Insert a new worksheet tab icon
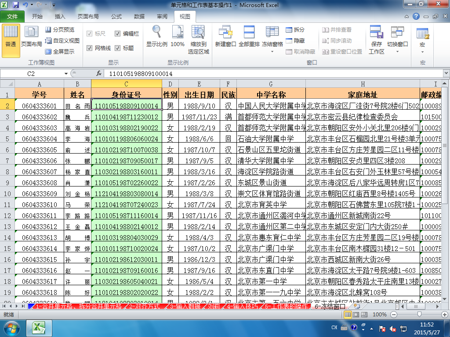This screenshot has height=337, width=450. pyautogui.click(x=357, y=306)
